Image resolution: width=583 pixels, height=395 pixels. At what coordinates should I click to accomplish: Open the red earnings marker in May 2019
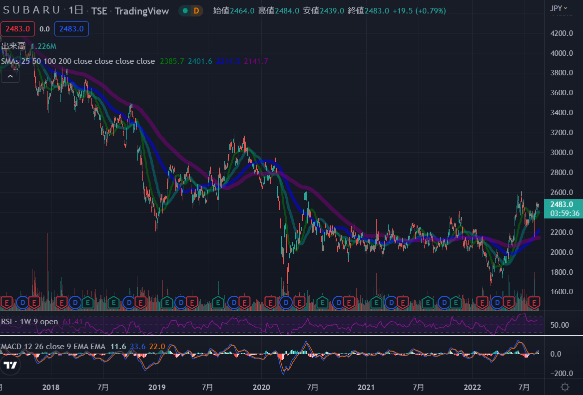pos(192,303)
